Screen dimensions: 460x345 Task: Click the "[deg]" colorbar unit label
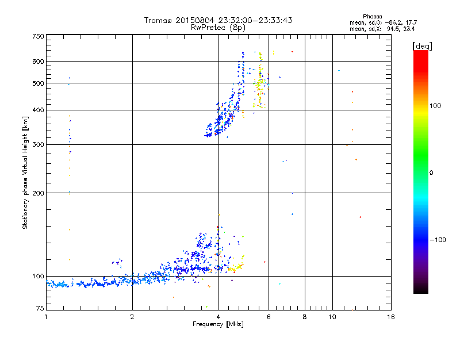(x=422, y=46)
